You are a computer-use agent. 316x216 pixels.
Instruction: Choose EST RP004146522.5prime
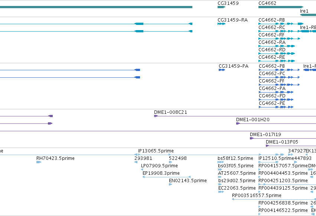[283, 210]
